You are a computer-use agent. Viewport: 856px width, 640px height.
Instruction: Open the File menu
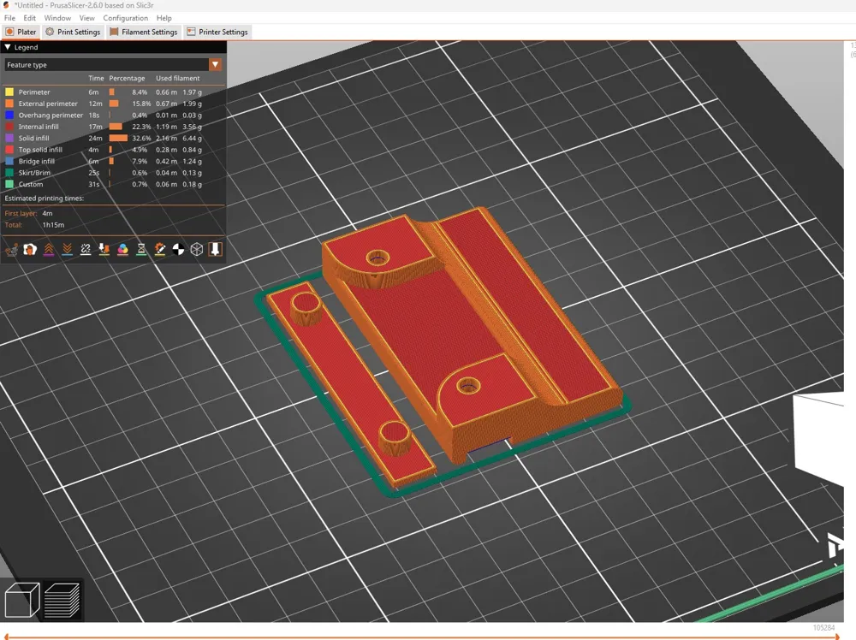click(x=9, y=18)
